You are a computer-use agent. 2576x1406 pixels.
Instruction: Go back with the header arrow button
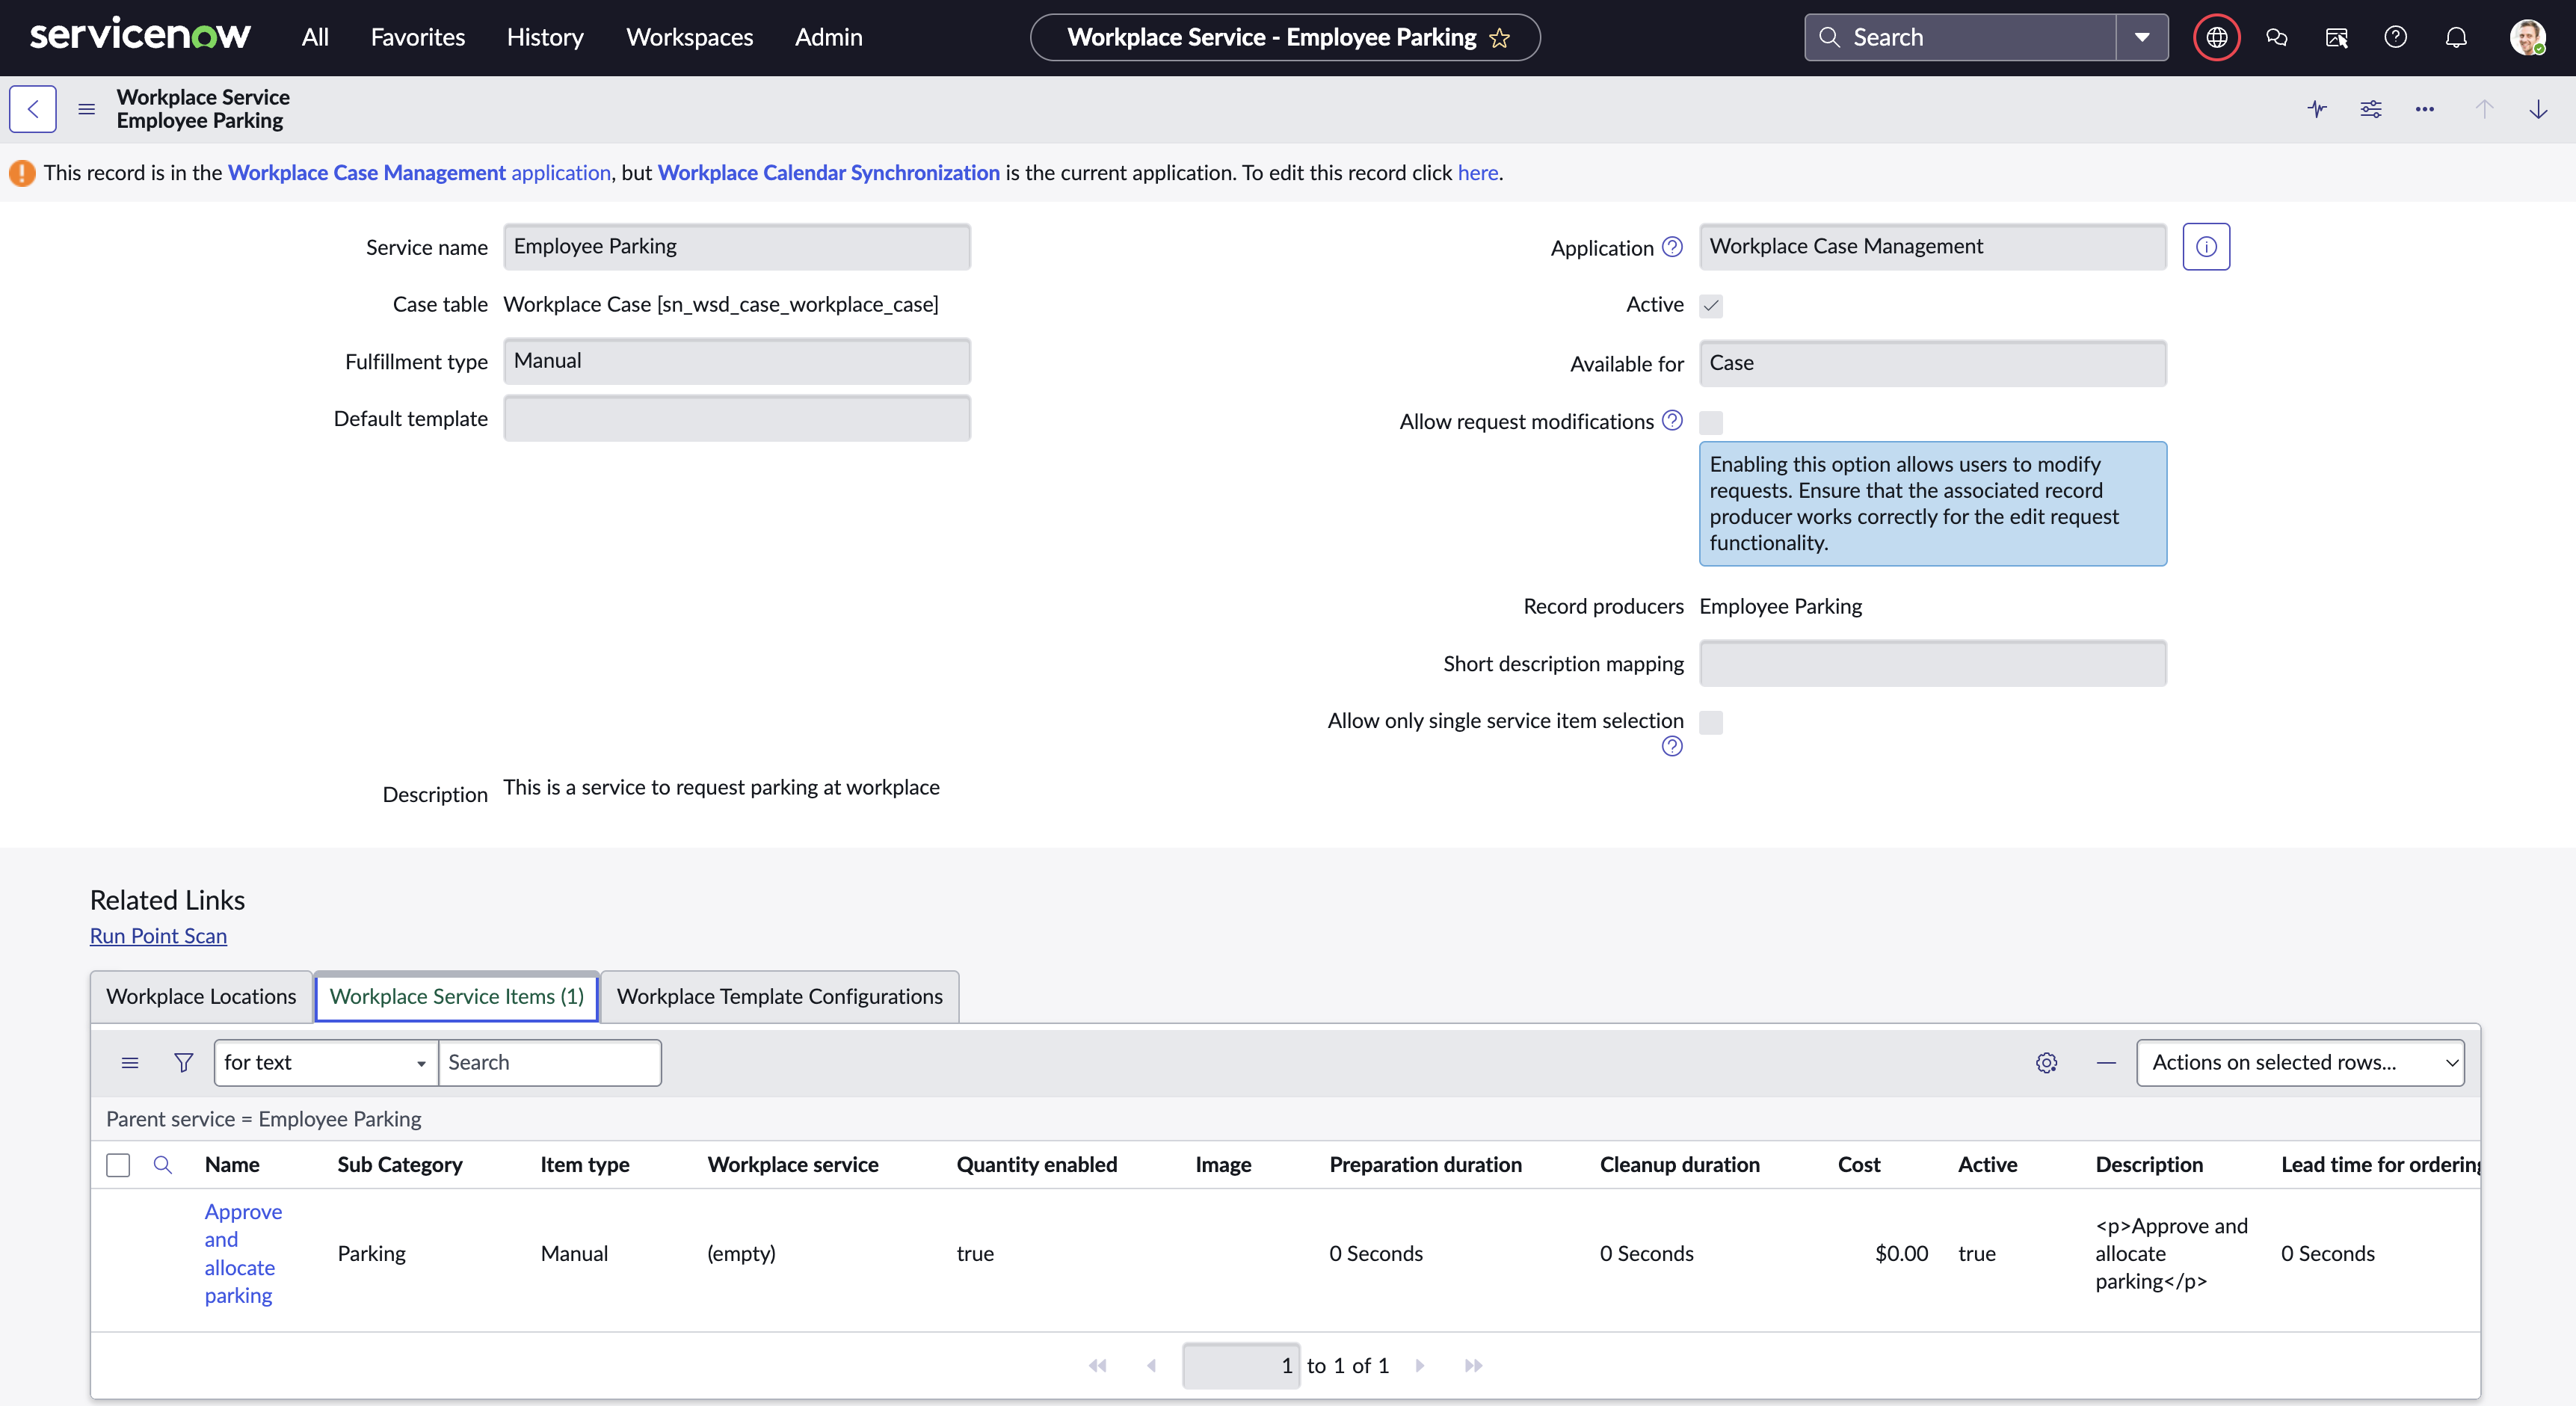click(x=33, y=109)
